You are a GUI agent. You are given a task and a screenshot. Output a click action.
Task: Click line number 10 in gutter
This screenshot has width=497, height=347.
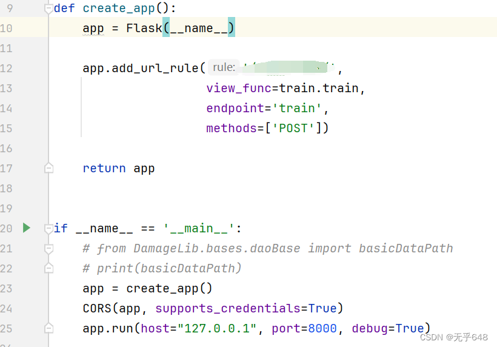(6, 29)
